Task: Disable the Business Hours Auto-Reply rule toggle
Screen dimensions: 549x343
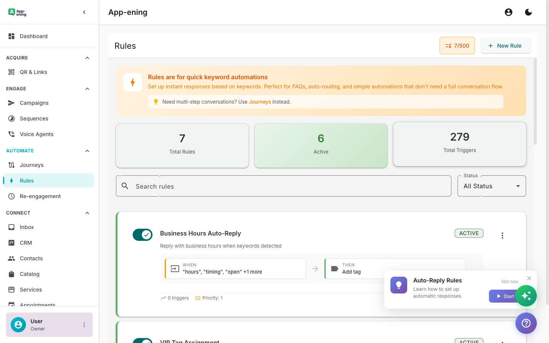Action: coord(143,235)
